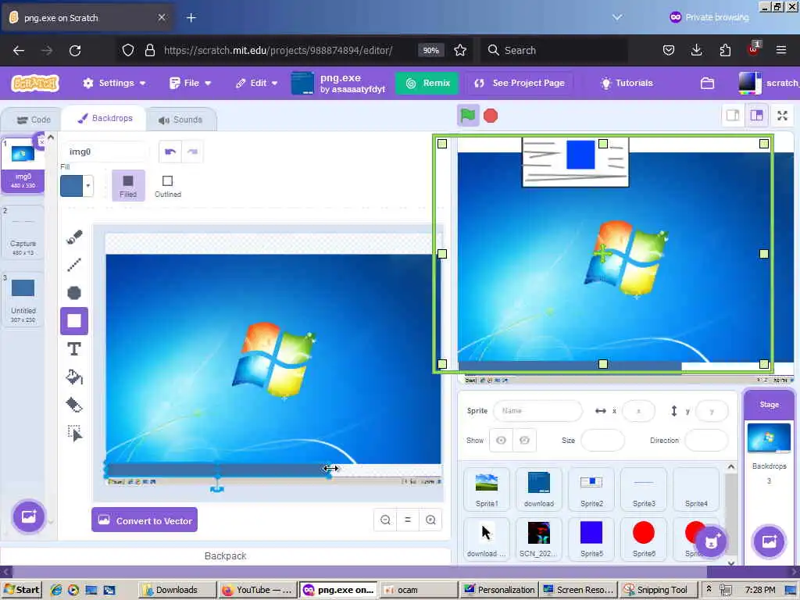Click the Remix button
Image resolution: width=800 pixels, height=600 pixels.
point(427,83)
